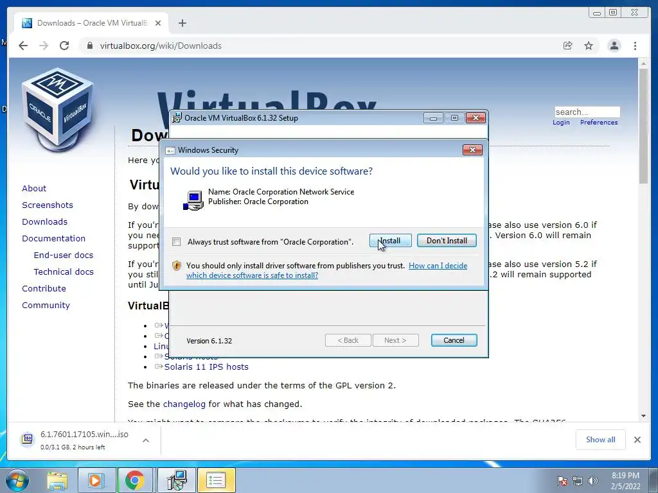Minimize the VirtualBox Setup window

(x=433, y=118)
